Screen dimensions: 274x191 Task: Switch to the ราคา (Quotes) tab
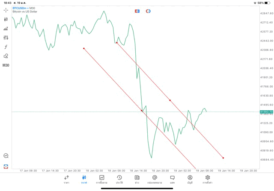[66, 179]
